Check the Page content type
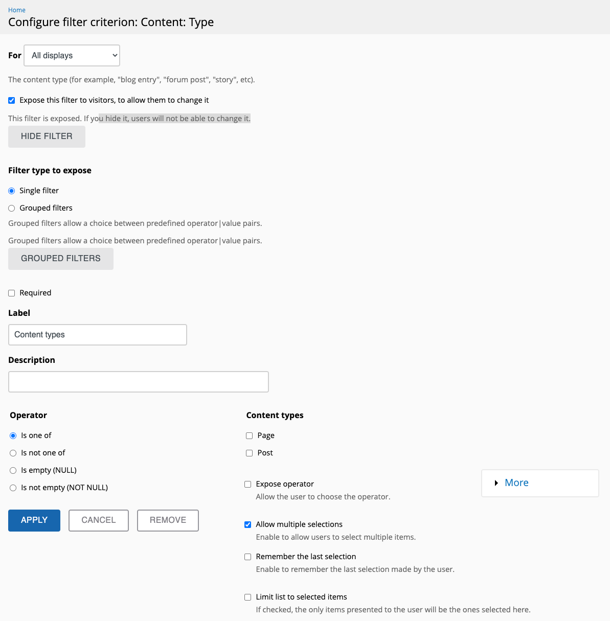This screenshot has height=621, width=610. (250, 435)
